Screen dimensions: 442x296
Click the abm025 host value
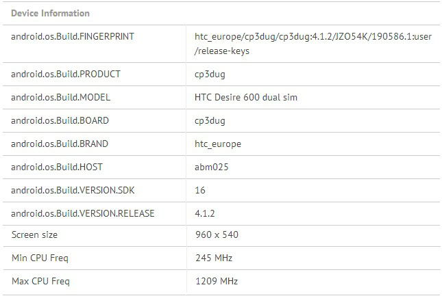pyautogui.click(x=210, y=167)
